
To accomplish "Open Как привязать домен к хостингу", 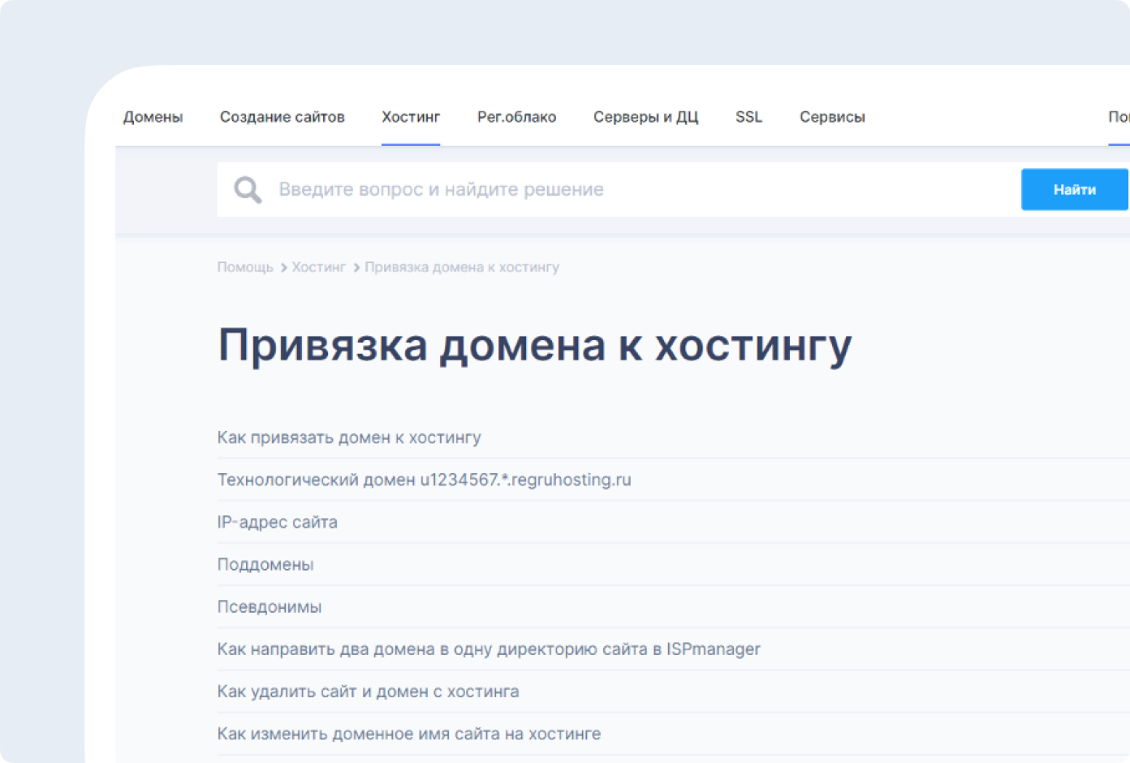I will click(x=349, y=438).
